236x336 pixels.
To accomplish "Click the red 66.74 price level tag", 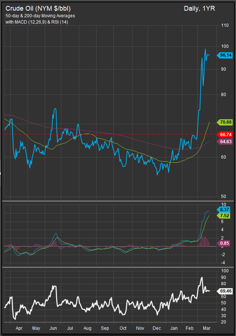I will 225,134.
